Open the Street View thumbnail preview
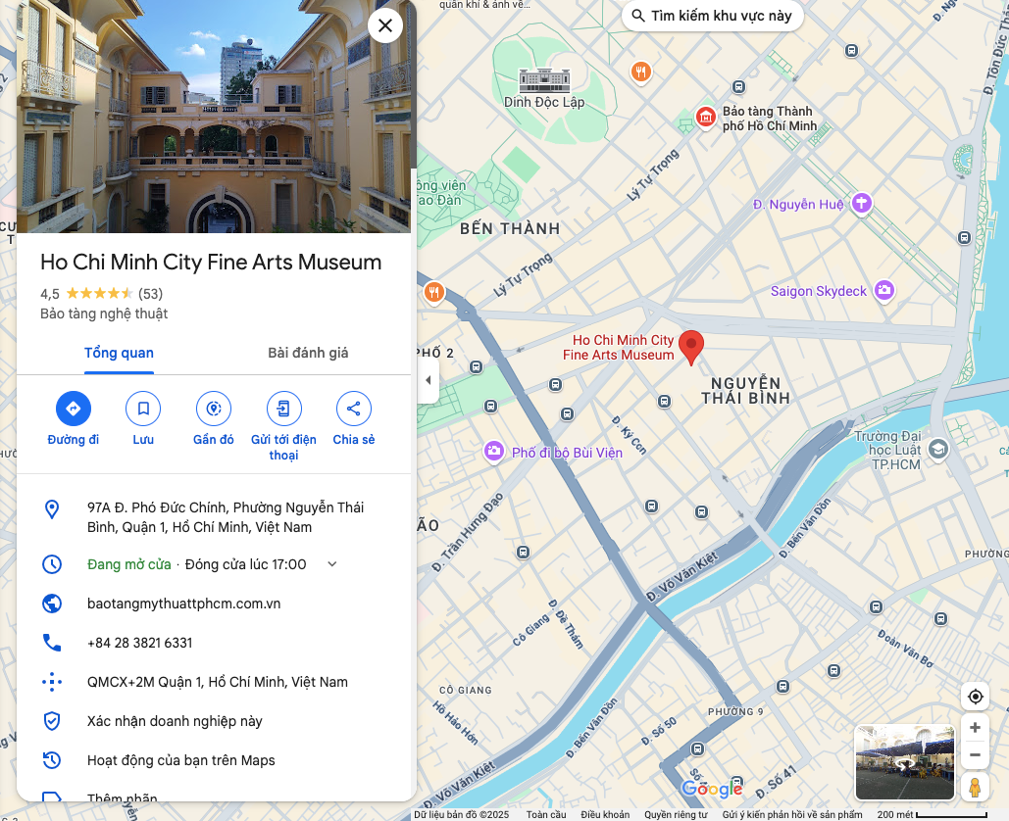The image size is (1009, 821). (905, 762)
